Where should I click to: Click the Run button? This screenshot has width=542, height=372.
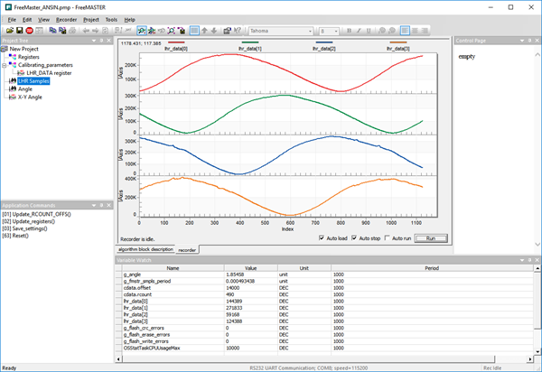(x=431, y=238)
